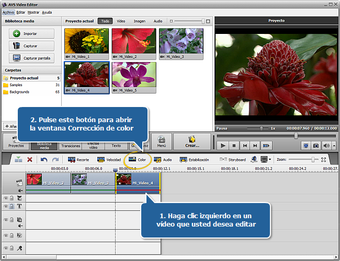
Task: Open the volume dropdown beside speaker icon
Action: tap(333, 146)
